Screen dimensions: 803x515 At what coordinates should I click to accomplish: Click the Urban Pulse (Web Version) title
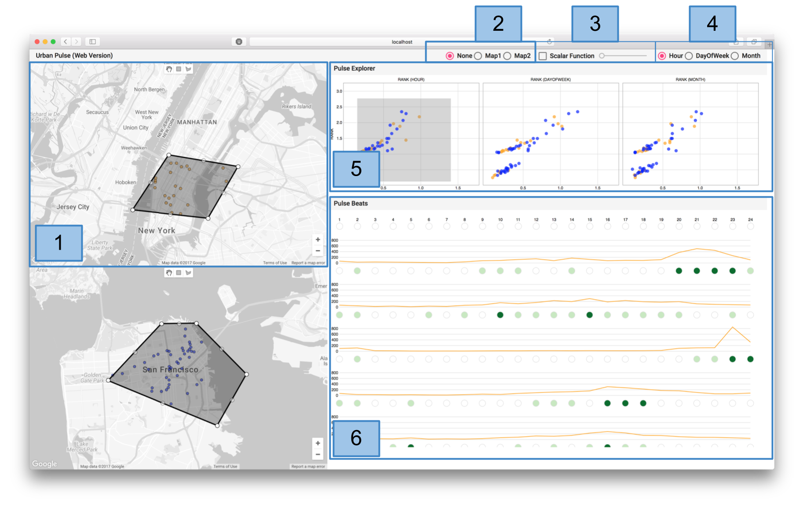coord(74,55)
